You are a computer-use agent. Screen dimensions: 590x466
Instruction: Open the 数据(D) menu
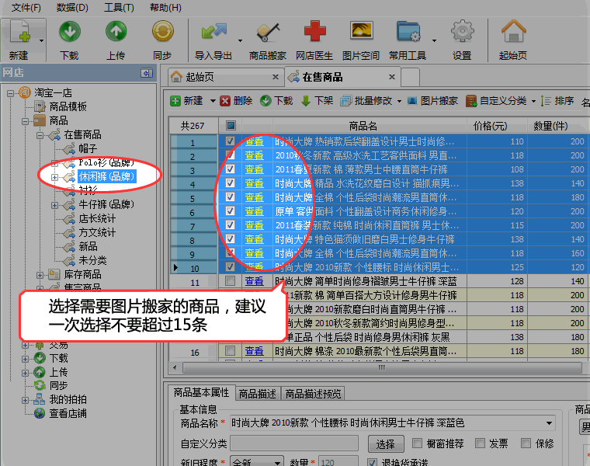click(72, 8)
